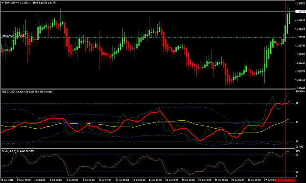Image resolution: width=306 pixels, height=183 pixels.
Task: Click the 80 level label on Stochastic scale
Action: point(297,155)
